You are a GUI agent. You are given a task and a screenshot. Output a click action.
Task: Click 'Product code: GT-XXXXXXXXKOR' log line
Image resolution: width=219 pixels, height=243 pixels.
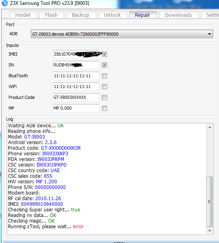click(45, 148)
